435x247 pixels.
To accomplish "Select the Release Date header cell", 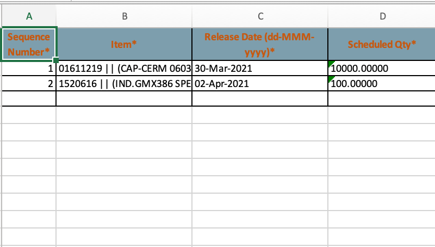I will [260, 44].
